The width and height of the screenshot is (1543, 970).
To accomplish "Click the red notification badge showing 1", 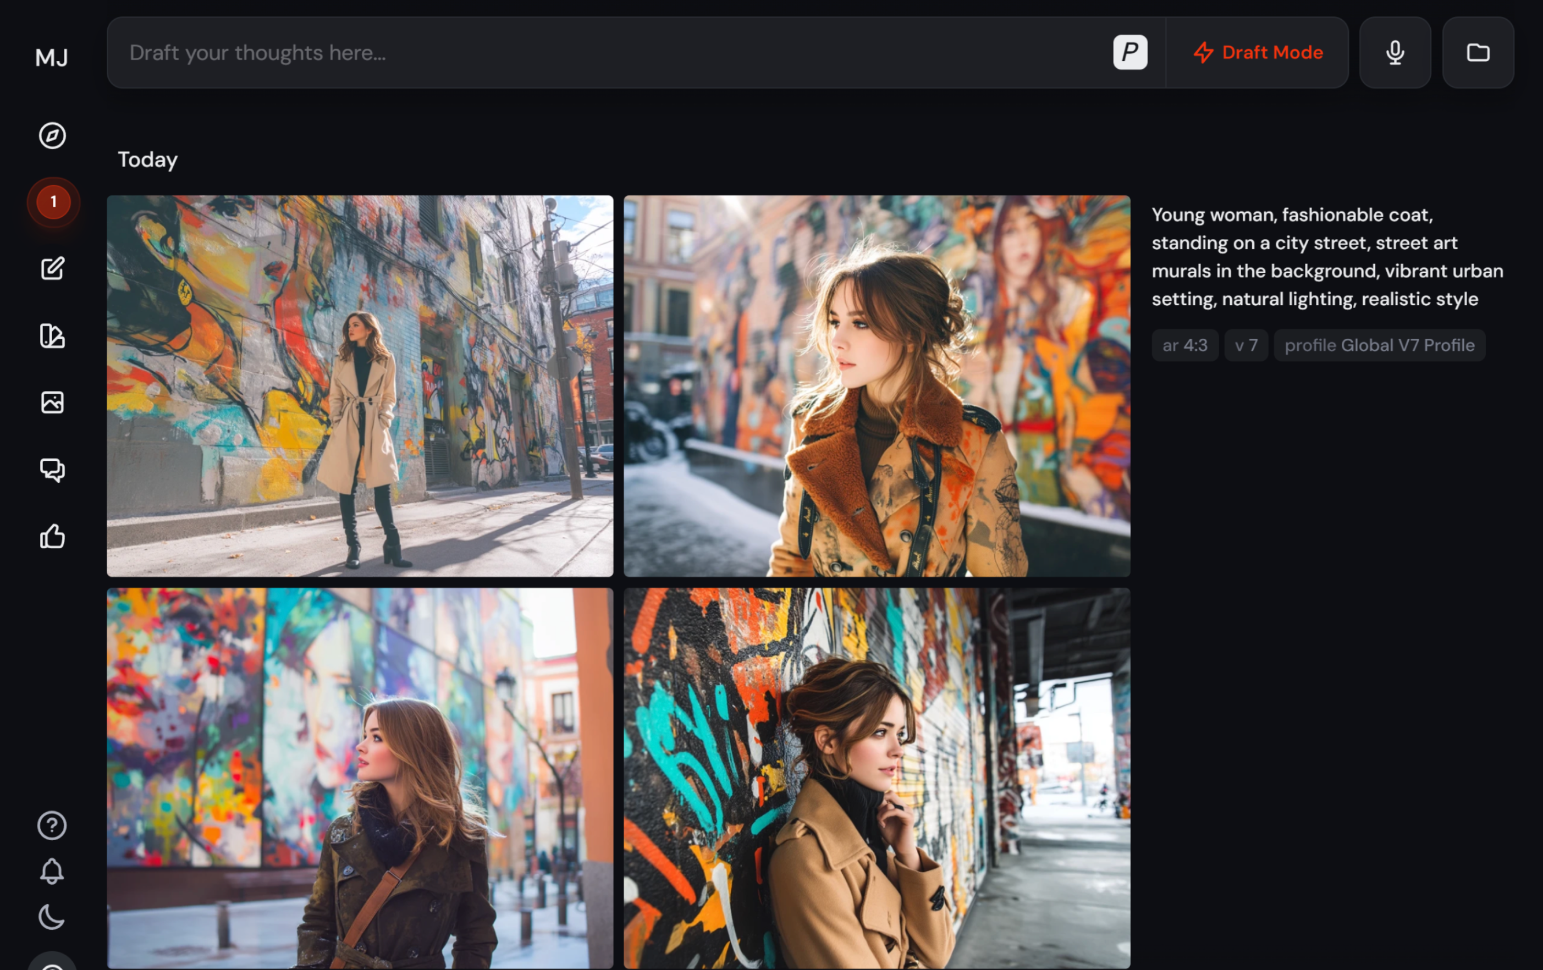I will click(x=53, y=202).
